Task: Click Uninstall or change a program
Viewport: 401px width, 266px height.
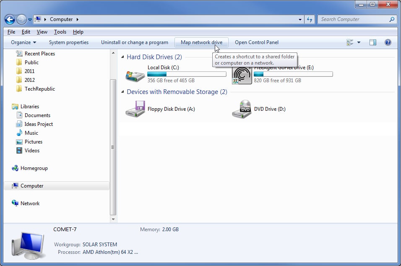Action: (x=135, y=42)
